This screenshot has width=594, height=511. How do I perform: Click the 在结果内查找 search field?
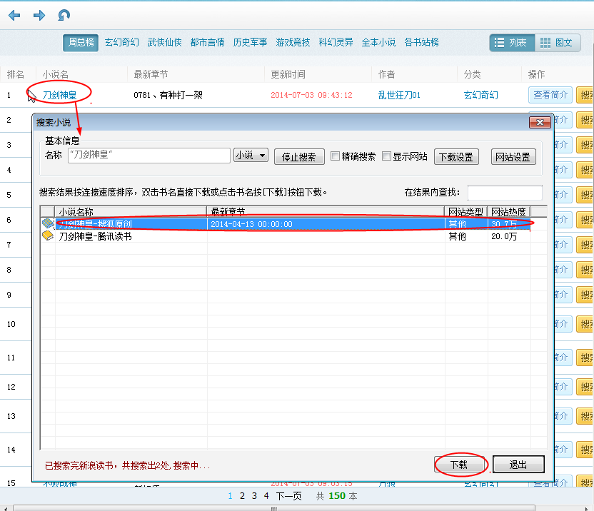click(x=505, y=193)
